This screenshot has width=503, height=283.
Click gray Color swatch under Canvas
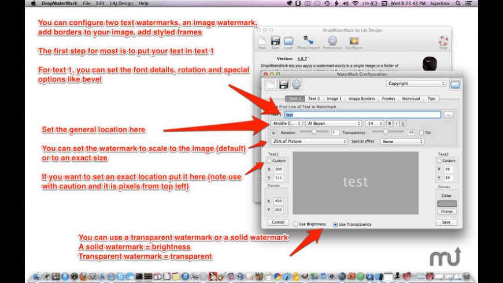pos(446,203)
